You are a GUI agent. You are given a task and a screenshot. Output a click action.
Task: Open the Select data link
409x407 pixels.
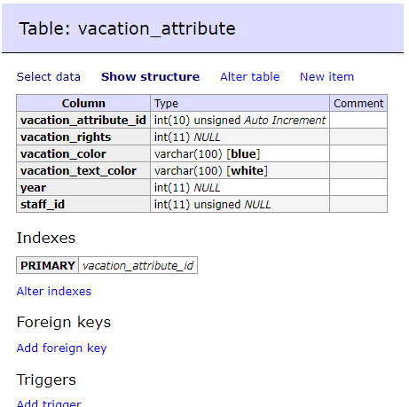click(49, 77)
